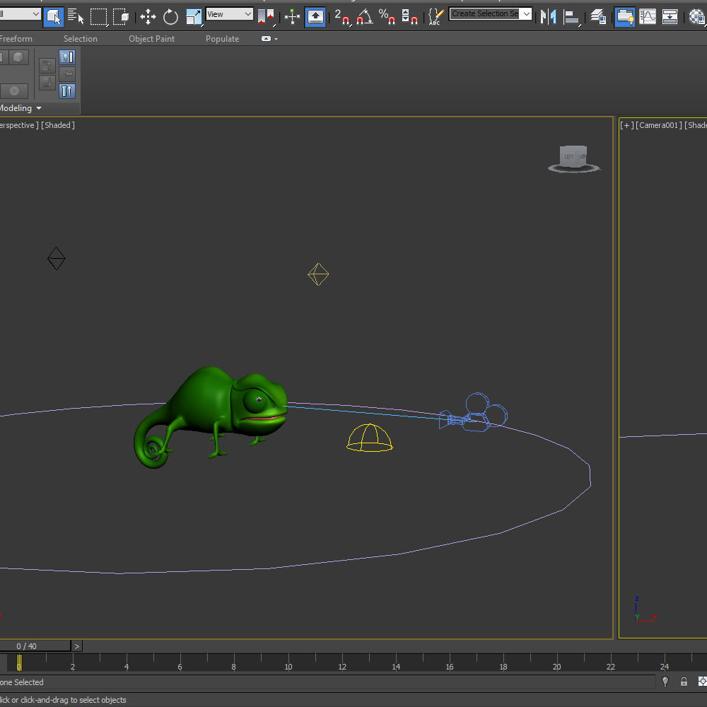707x707 pixels.
Task: Select the yellow skylight dome helper
Action: (369, 438)
